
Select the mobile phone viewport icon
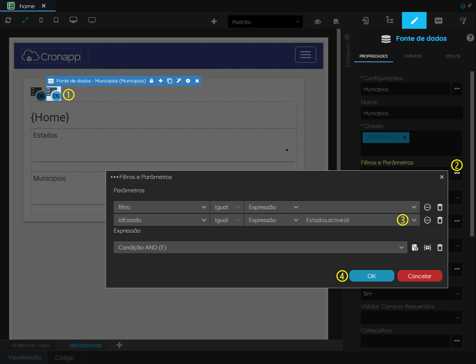click(x=41, y=20)
